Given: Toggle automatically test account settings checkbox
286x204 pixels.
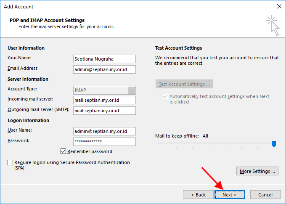Looking at the screenshot, I should point(165,96).
